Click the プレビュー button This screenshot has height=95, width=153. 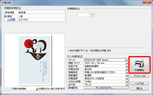pyautogui.click(x=140, y=76)
